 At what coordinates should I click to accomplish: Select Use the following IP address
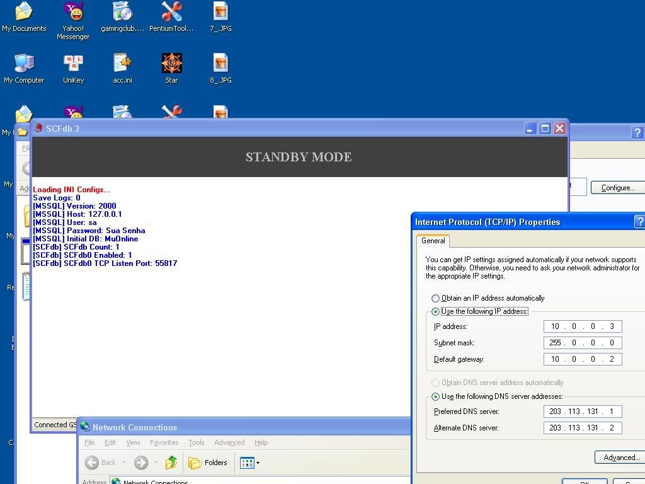coord(479,311)
